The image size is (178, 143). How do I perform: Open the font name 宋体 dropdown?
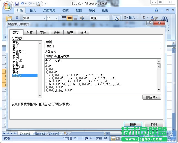click(44, 18)
